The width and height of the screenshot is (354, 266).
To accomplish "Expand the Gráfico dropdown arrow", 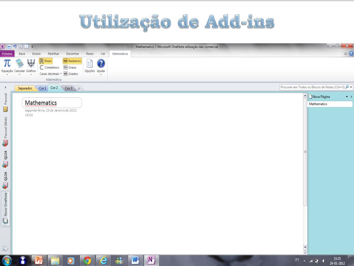I will coord(31,74).
